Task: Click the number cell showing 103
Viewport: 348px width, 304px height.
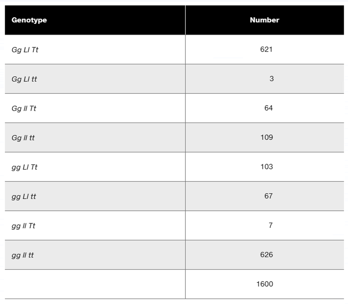Action: pyautogui.click(x=267, y=167)
